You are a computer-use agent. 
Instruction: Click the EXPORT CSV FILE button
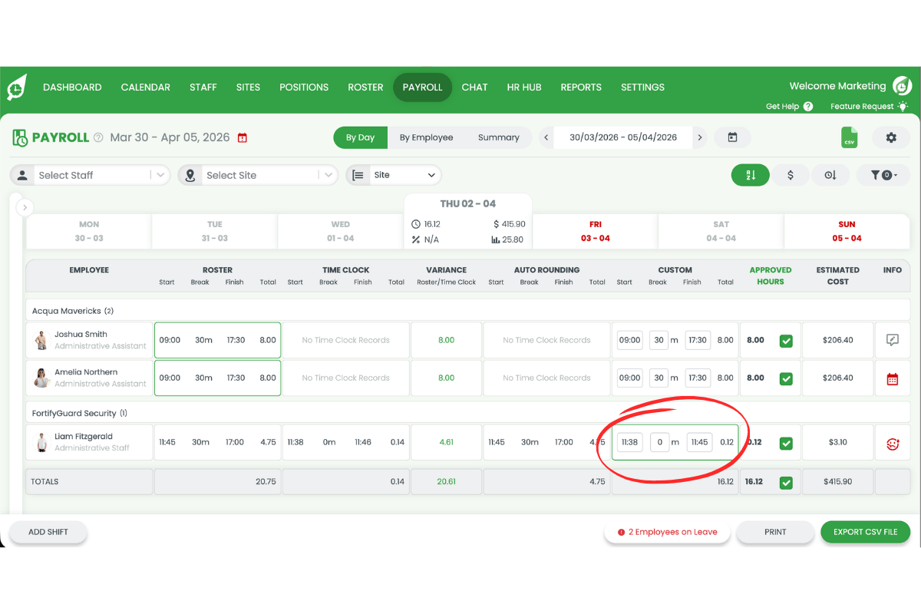click(865, 532)
